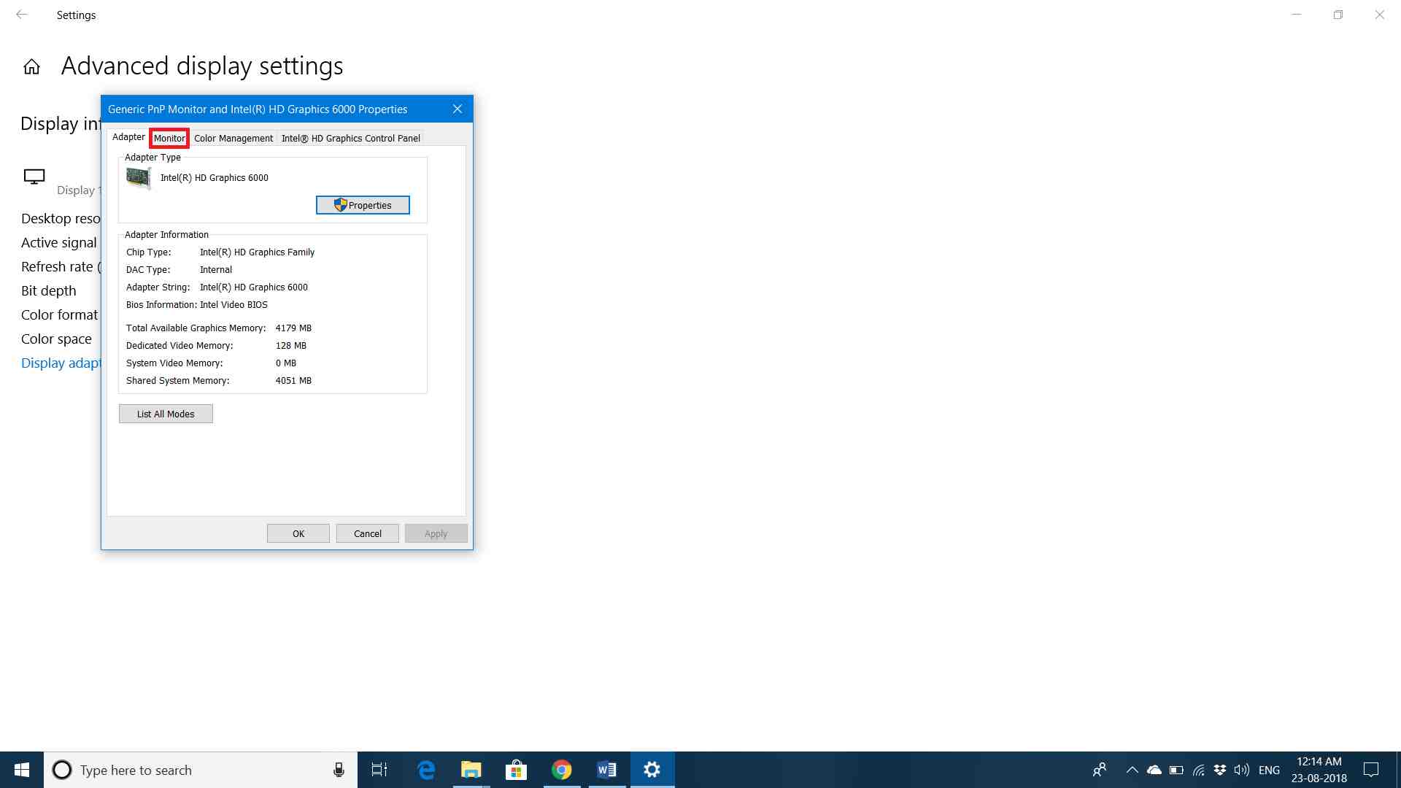Go back with Settings back arrow
The height and width of the screenshot is (788, 1401).
pos(22,15)
